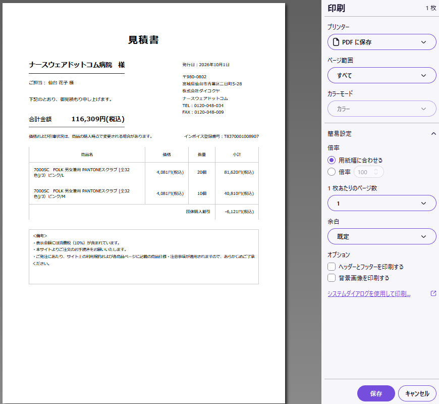Click the 10個 quantity cell

click(202, 193)
